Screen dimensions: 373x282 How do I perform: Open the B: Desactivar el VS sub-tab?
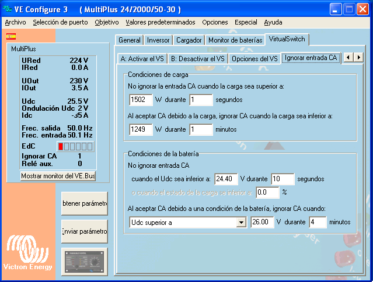coord(198,59)
